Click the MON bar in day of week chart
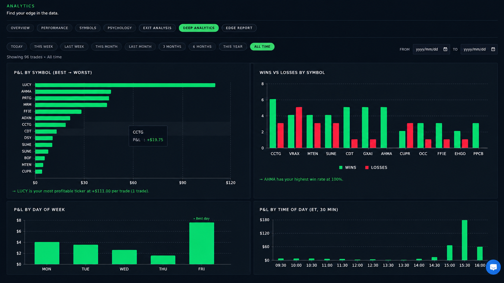This screenshot has width=504, height=283. [x=47, y=253]
